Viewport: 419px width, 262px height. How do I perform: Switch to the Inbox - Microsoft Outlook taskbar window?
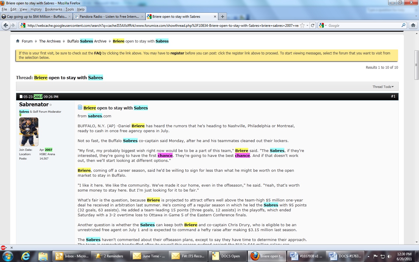pyautogui.click(x=72, y=256)
